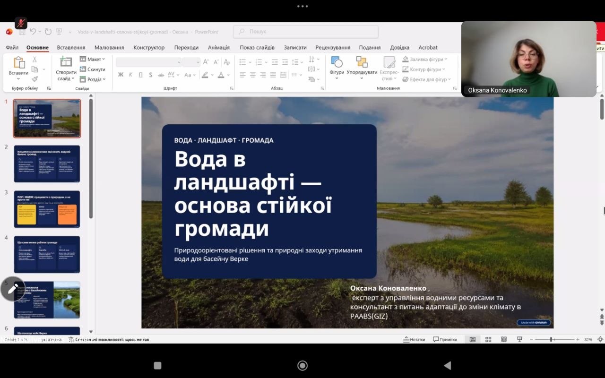Click the Cut scissors icon
The image size is (605, 378).
click(35, 60)
